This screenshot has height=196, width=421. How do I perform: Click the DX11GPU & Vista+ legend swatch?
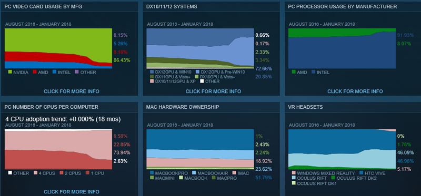tap(152, 77)
